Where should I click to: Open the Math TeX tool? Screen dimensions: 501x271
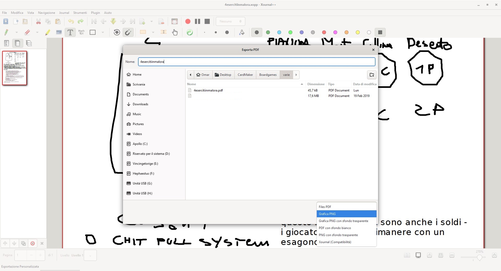click(x=81, y=32)
